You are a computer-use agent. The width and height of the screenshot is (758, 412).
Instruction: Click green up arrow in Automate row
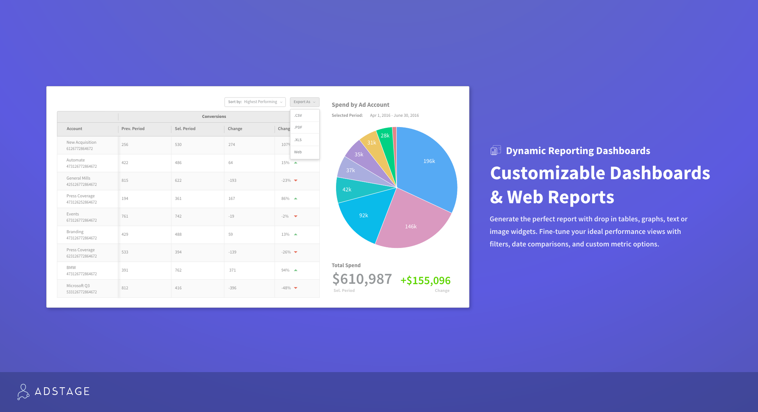pyautogui.click(x=296, y=163)
